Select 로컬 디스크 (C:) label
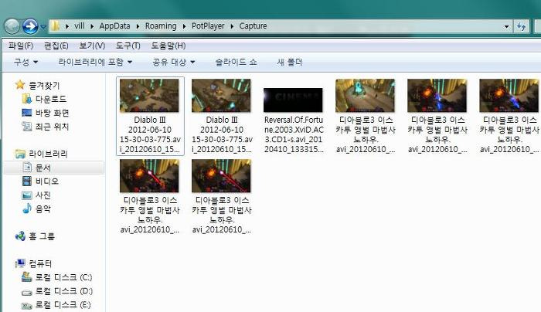The image size is (541, 312). (x=63, y=277)
